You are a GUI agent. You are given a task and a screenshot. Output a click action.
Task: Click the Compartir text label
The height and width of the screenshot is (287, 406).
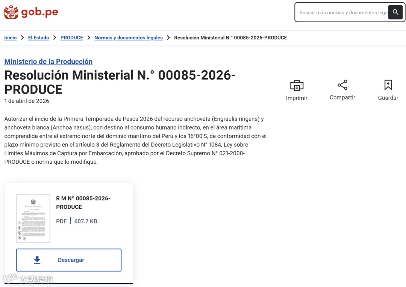click(x=342, y=98)
